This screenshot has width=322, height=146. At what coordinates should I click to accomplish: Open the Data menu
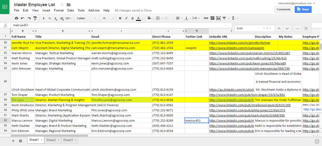71,10
